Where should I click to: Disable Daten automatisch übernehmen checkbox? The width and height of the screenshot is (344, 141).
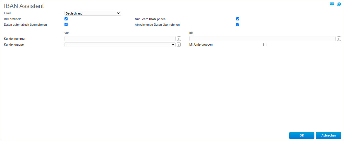(66, 25)
